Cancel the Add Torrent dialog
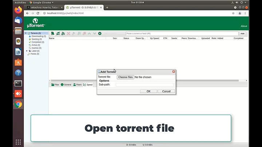 tap(166, 91)
